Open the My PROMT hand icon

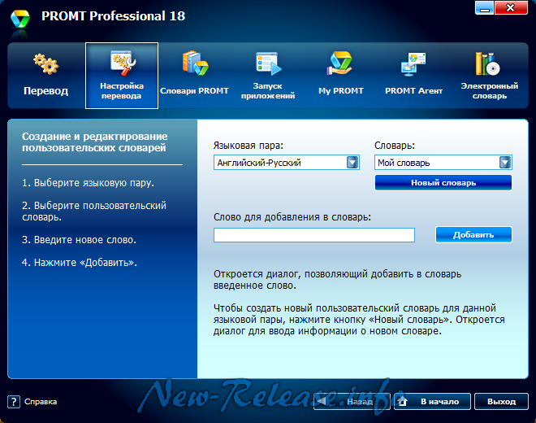click(340, 63)
